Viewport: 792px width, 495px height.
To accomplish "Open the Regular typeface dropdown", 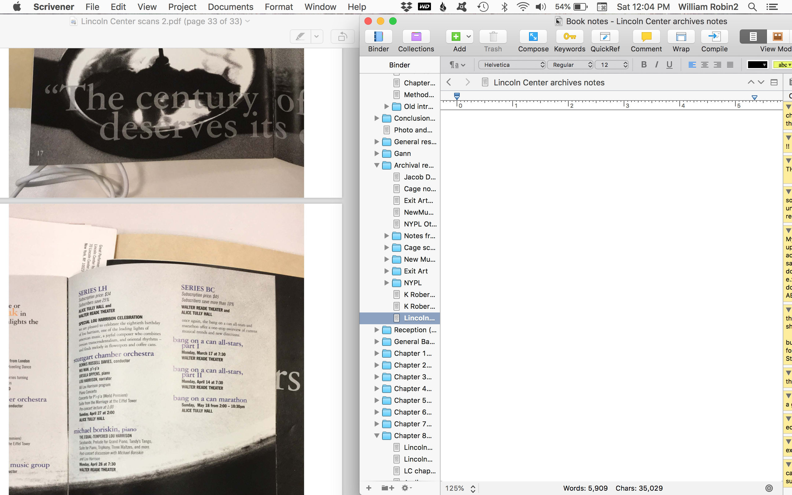I will [570, 65].
